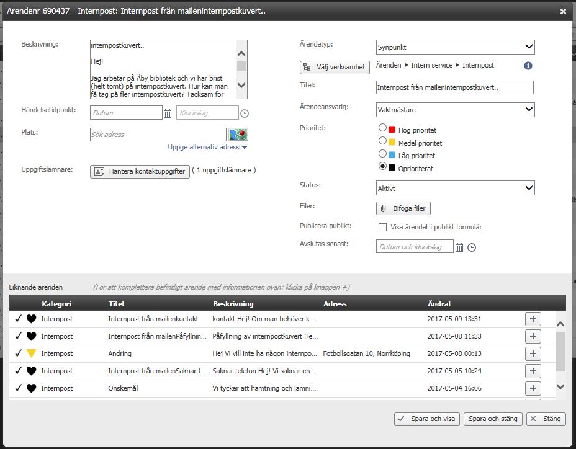Screen dimensions: 576x449
Task: Open the calendar icon next to Händelsetidpunkt Datum
Action: pos(168,113)
